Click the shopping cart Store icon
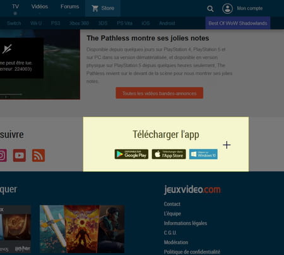Viewport: 284px width, 255px height. click(95, 8)
